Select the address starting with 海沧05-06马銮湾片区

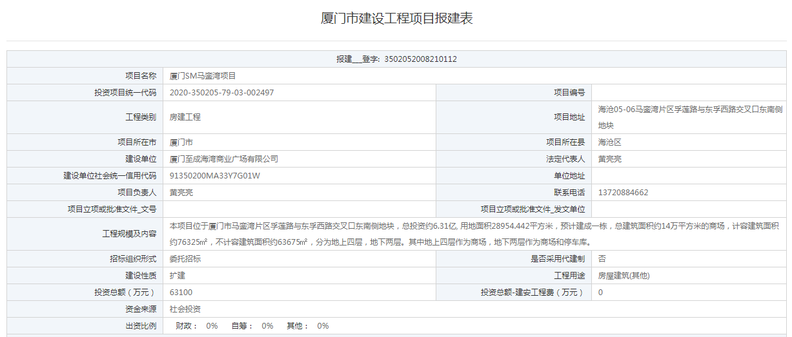point(690,117)
